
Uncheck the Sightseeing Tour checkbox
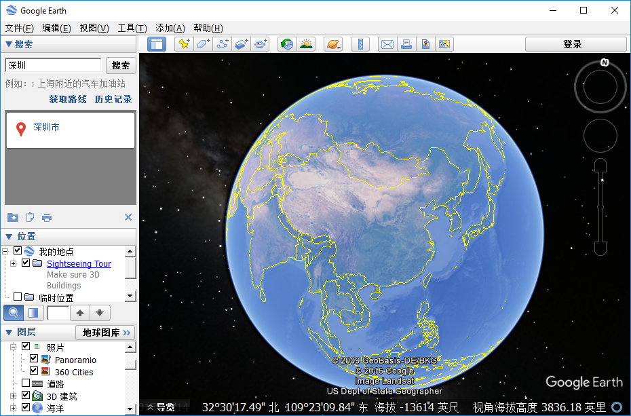tap(26, 263)
